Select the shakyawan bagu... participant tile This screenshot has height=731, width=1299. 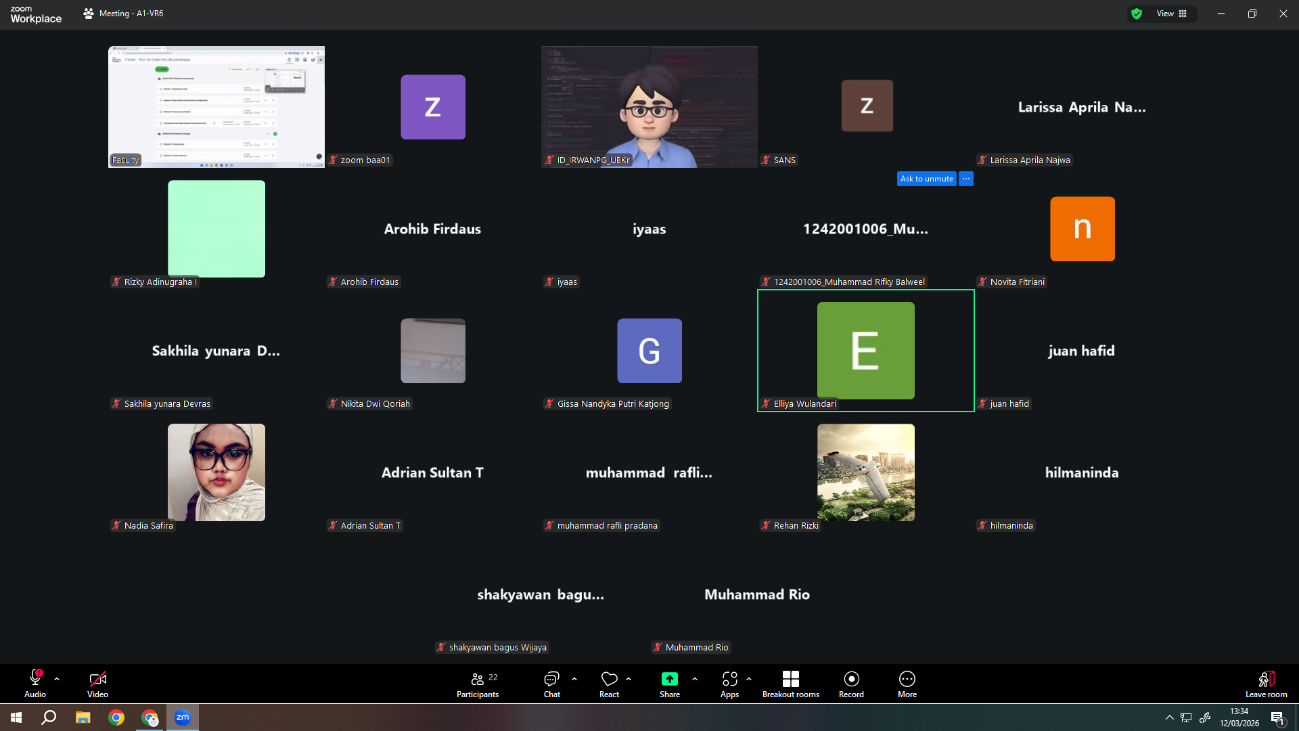(x=541, y=594)
